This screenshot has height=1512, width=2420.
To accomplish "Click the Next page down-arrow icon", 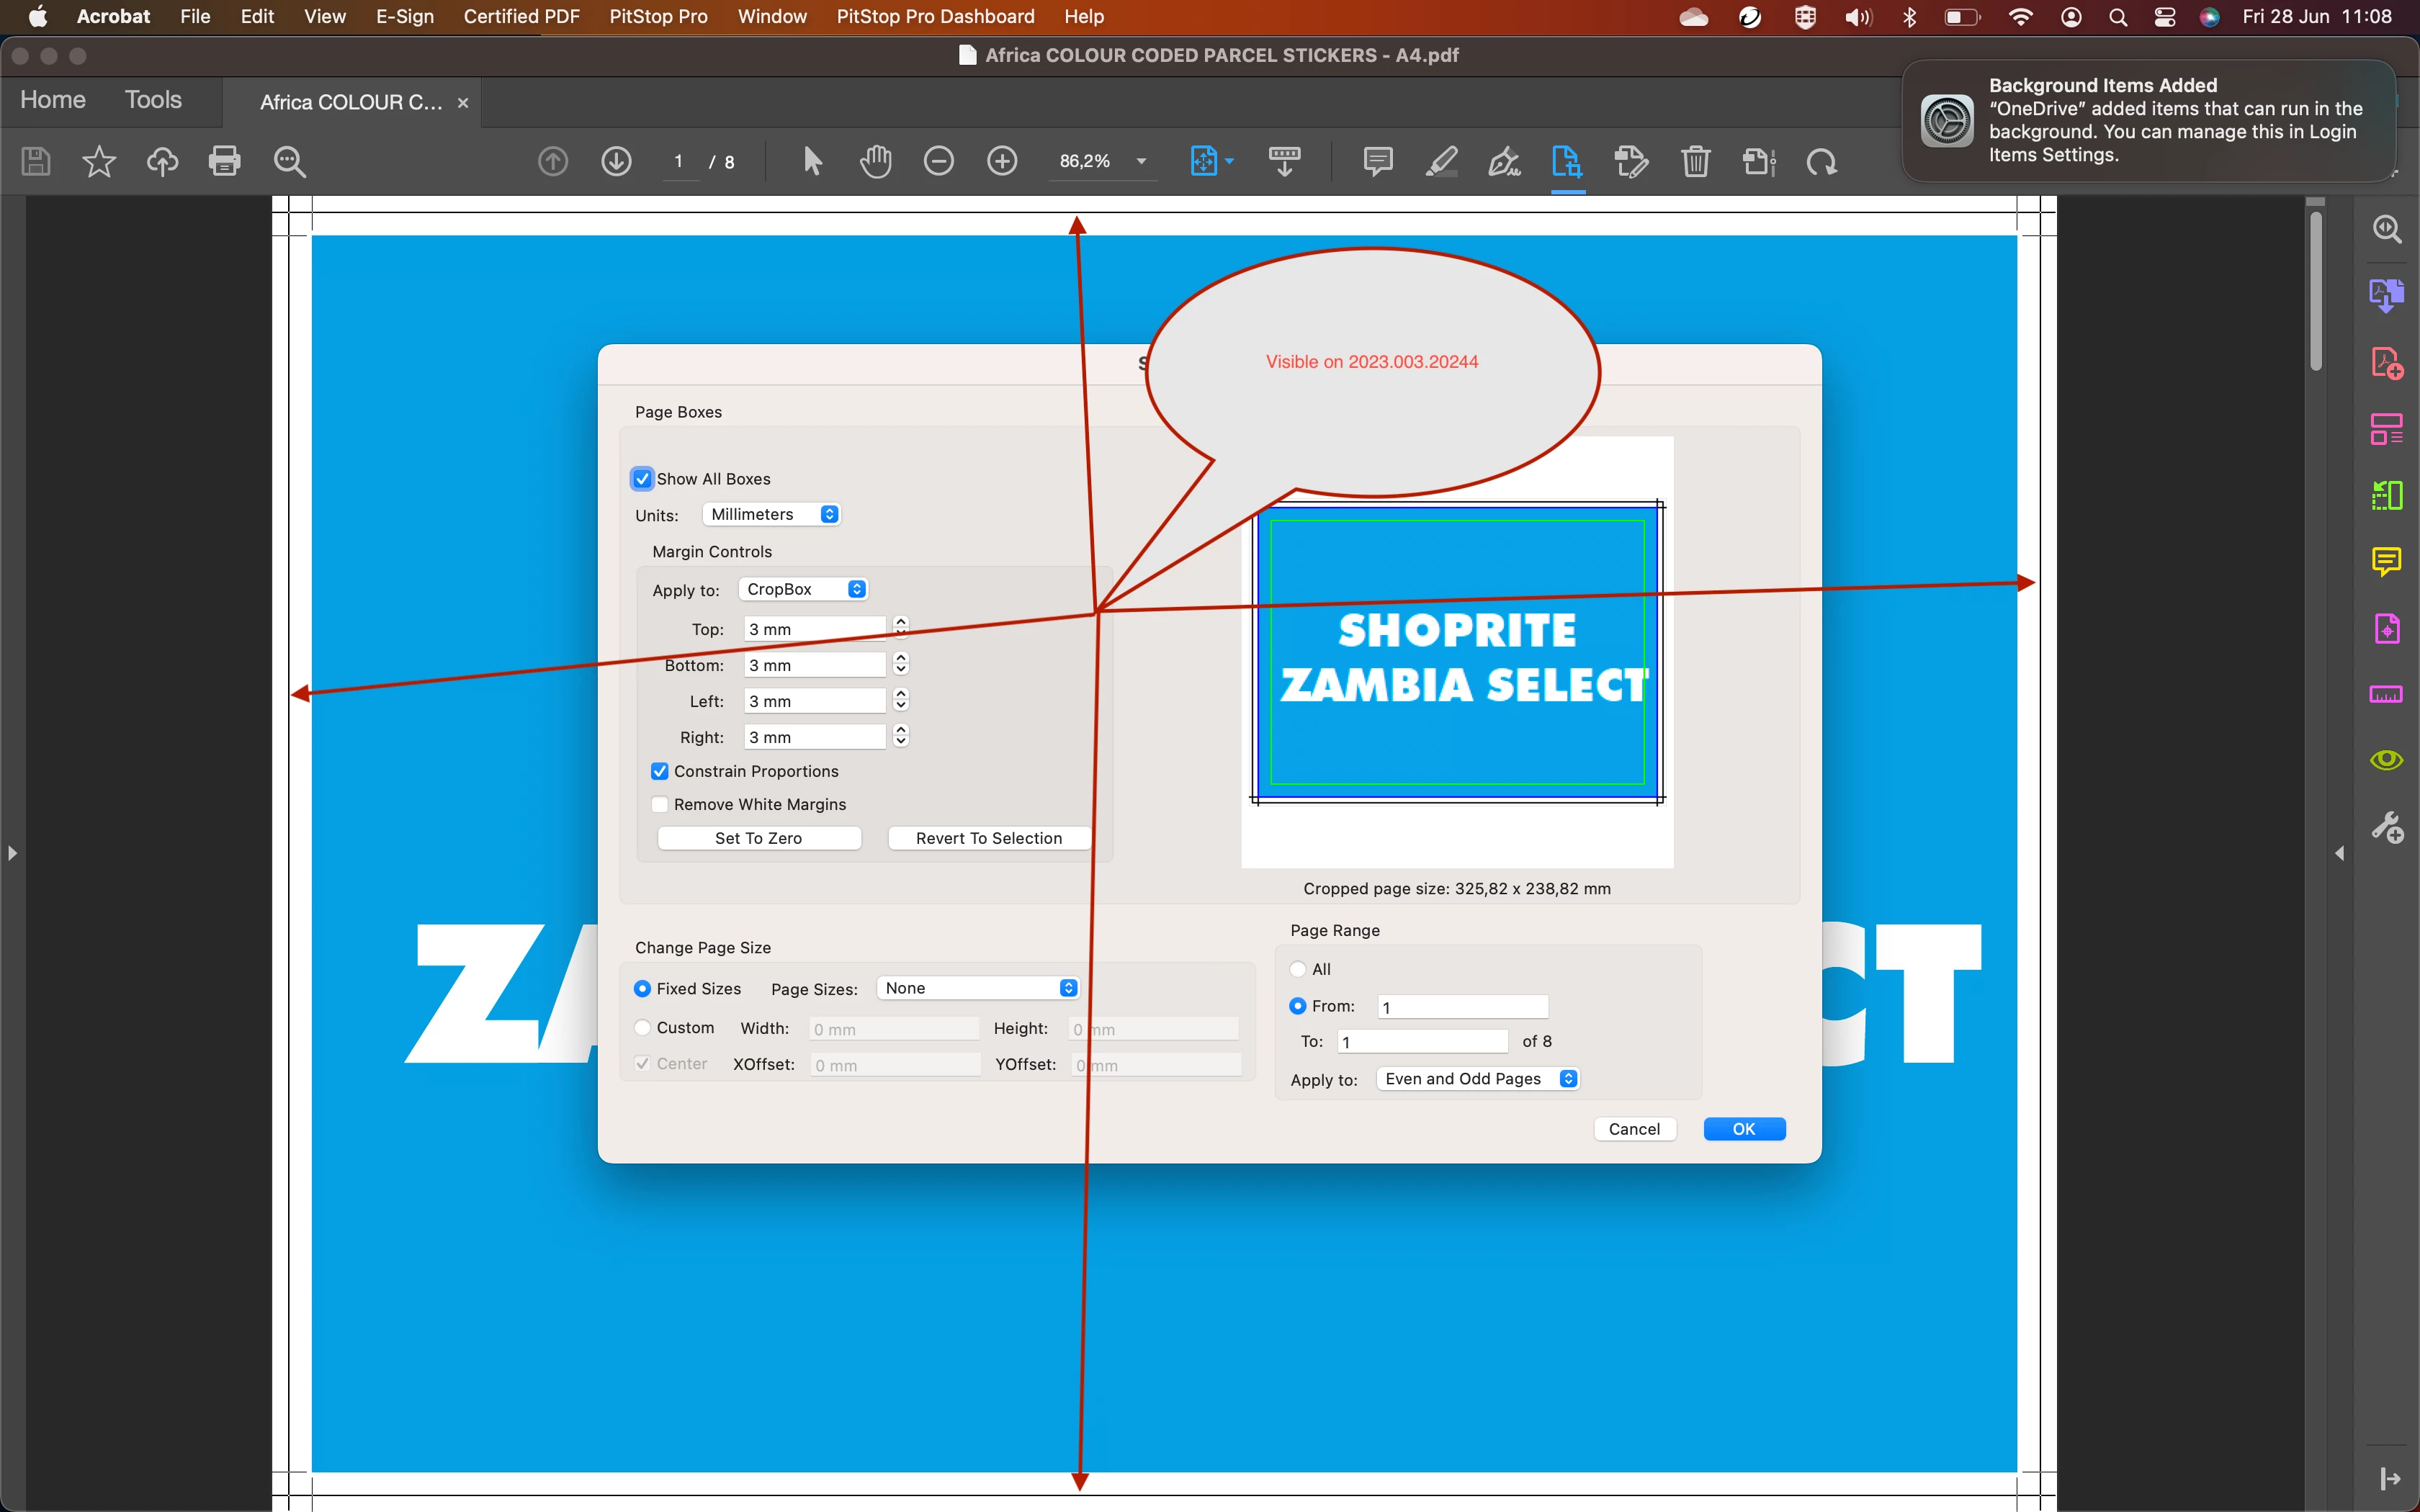I will [x=616, y=161].
